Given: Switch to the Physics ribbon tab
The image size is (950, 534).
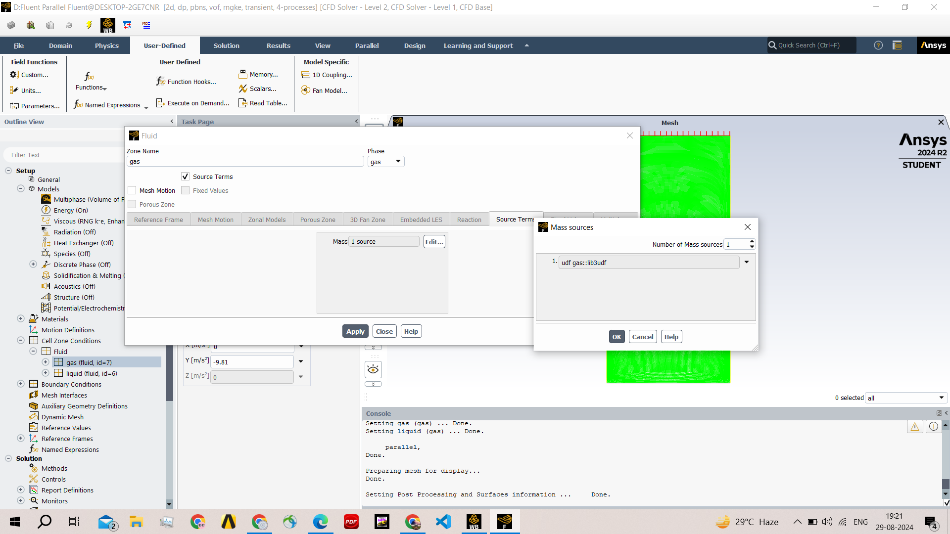Looking at the screenshot, I should click(107, 45).
